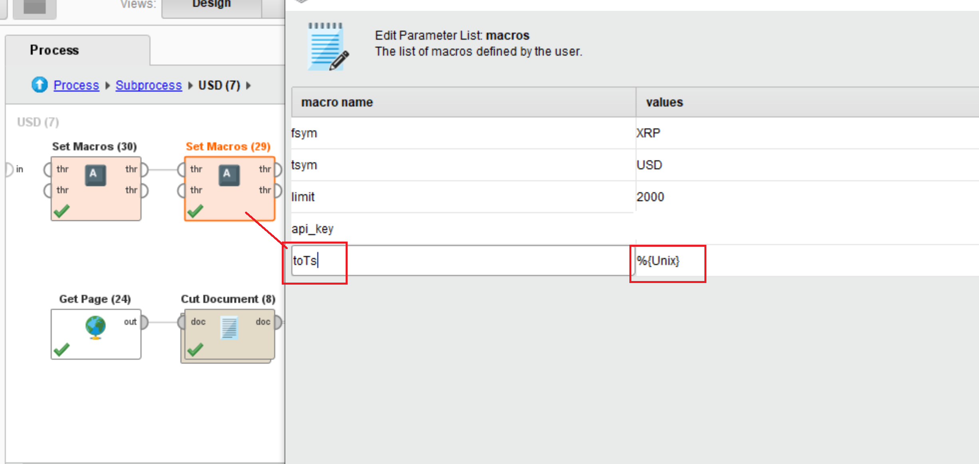The width and height of the screenshot is (979, 464).
Task: Click the out port of Get Page
Action: (144, 322)
